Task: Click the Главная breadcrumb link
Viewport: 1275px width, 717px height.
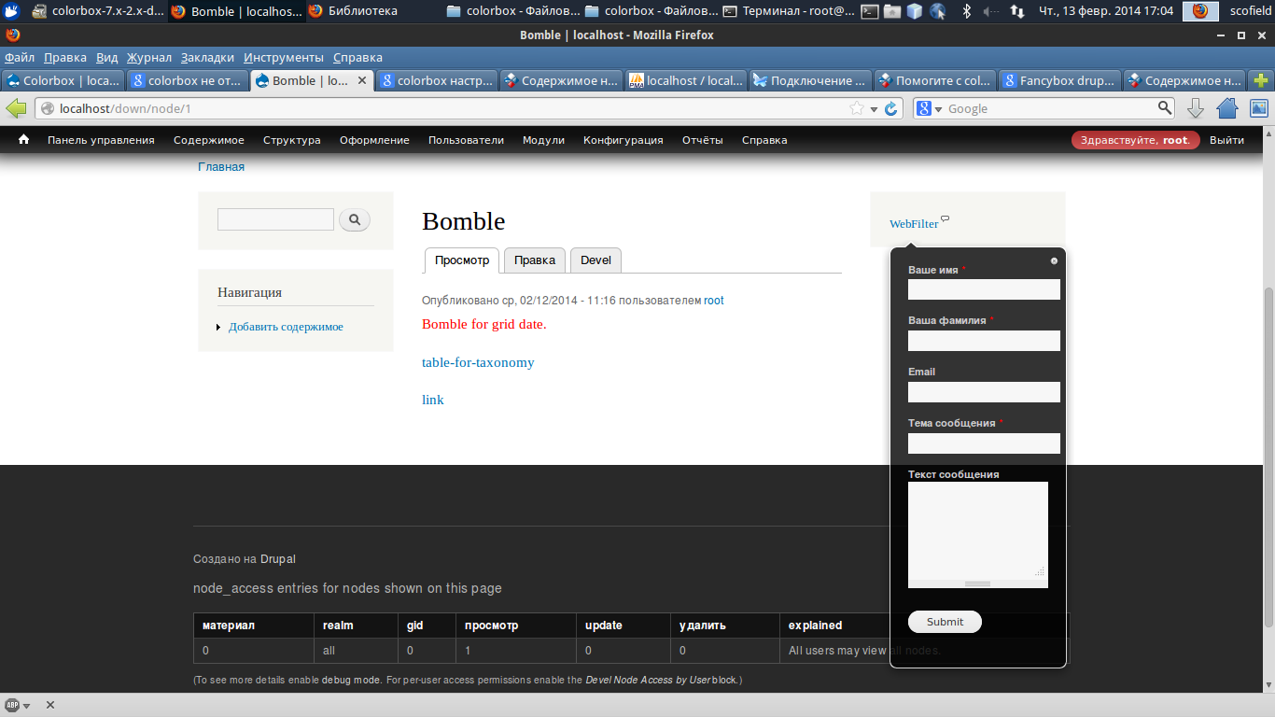Action: pos(221,167)
